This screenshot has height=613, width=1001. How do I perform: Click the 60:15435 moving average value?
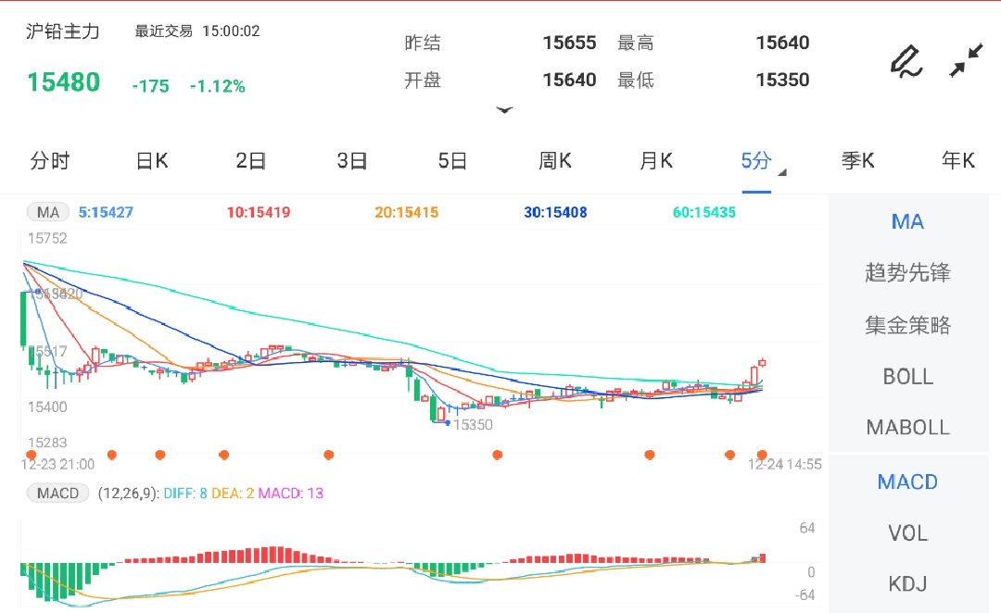point(704,212)
